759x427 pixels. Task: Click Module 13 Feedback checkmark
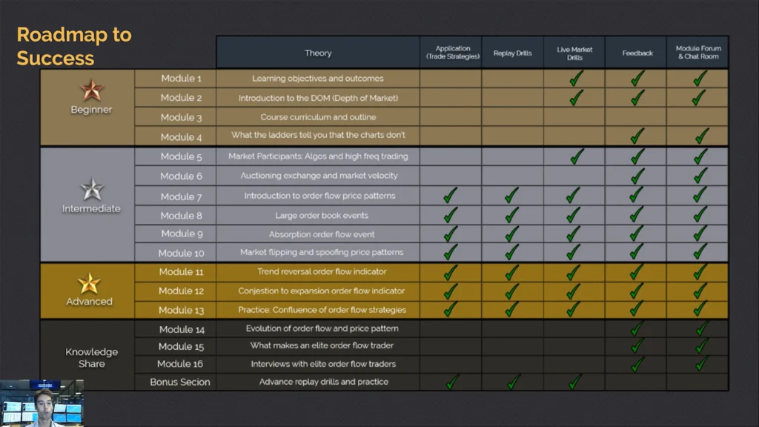637,309
